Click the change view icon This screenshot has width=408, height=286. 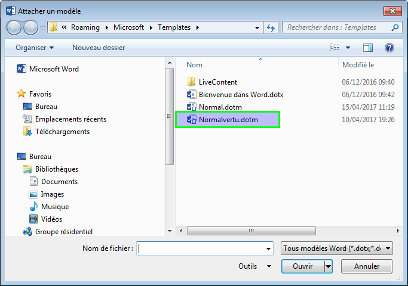335,48
